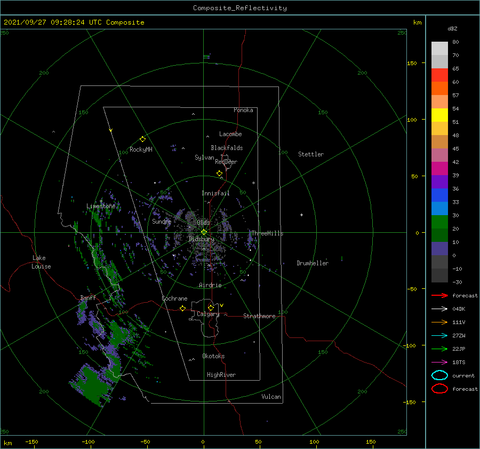Click the Vulcan town label

click(x=271, y=397)
